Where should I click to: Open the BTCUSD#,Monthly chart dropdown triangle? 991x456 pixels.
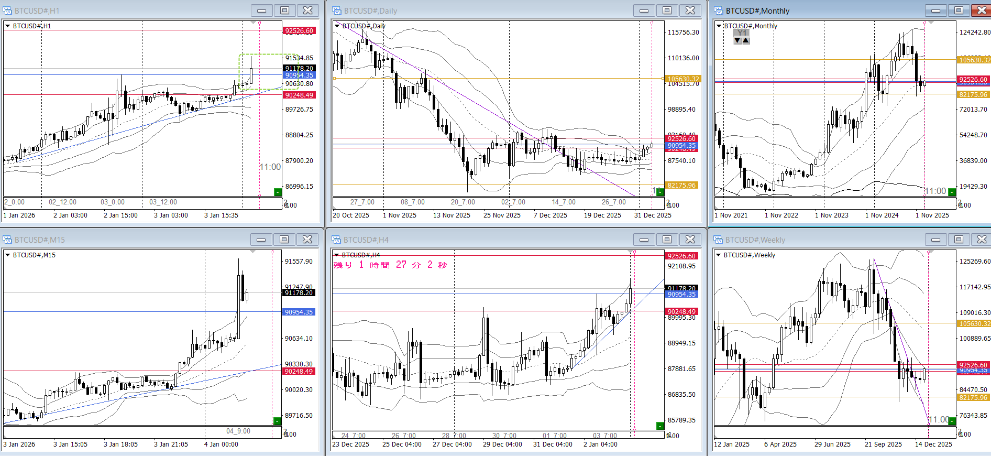click(x=719, y=26)
